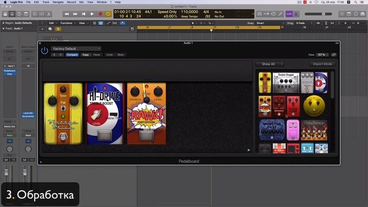Open the Snap Smart dropdown
368x207 pixels.
click(x=270, y=23)
